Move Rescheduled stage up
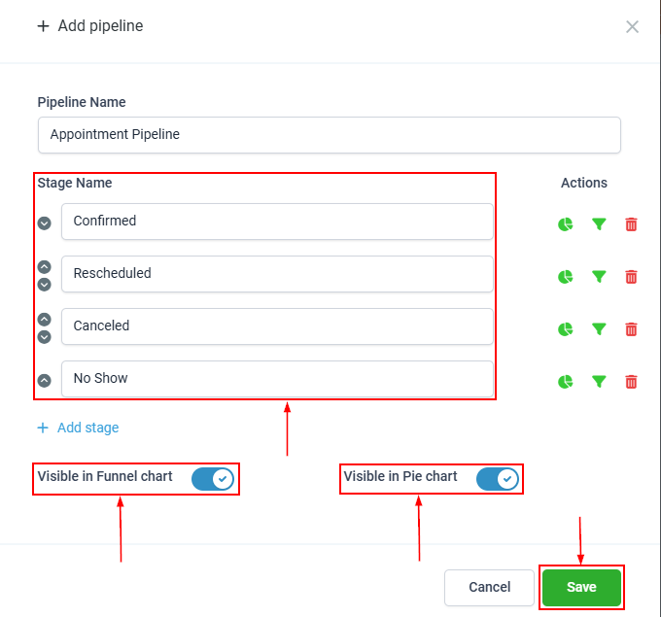Image resolution: width=661 pixels, height=617 pixels. pos(44,266)
